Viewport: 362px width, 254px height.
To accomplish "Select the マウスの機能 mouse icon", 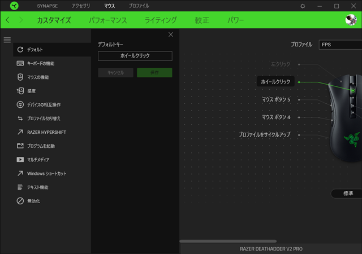I will (x=20, y=77).
